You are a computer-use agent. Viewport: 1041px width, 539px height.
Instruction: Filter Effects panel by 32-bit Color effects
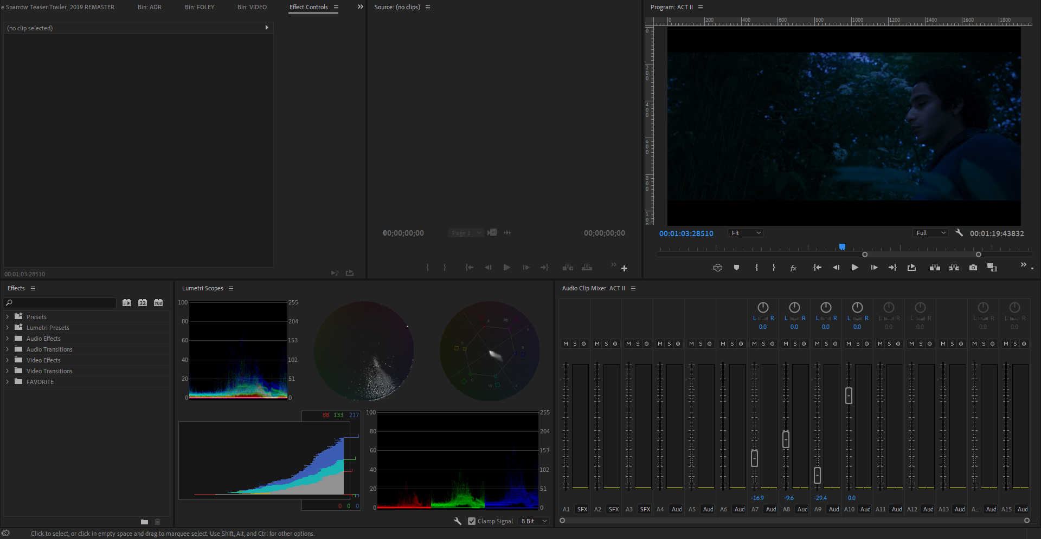(x=143, y=303)
